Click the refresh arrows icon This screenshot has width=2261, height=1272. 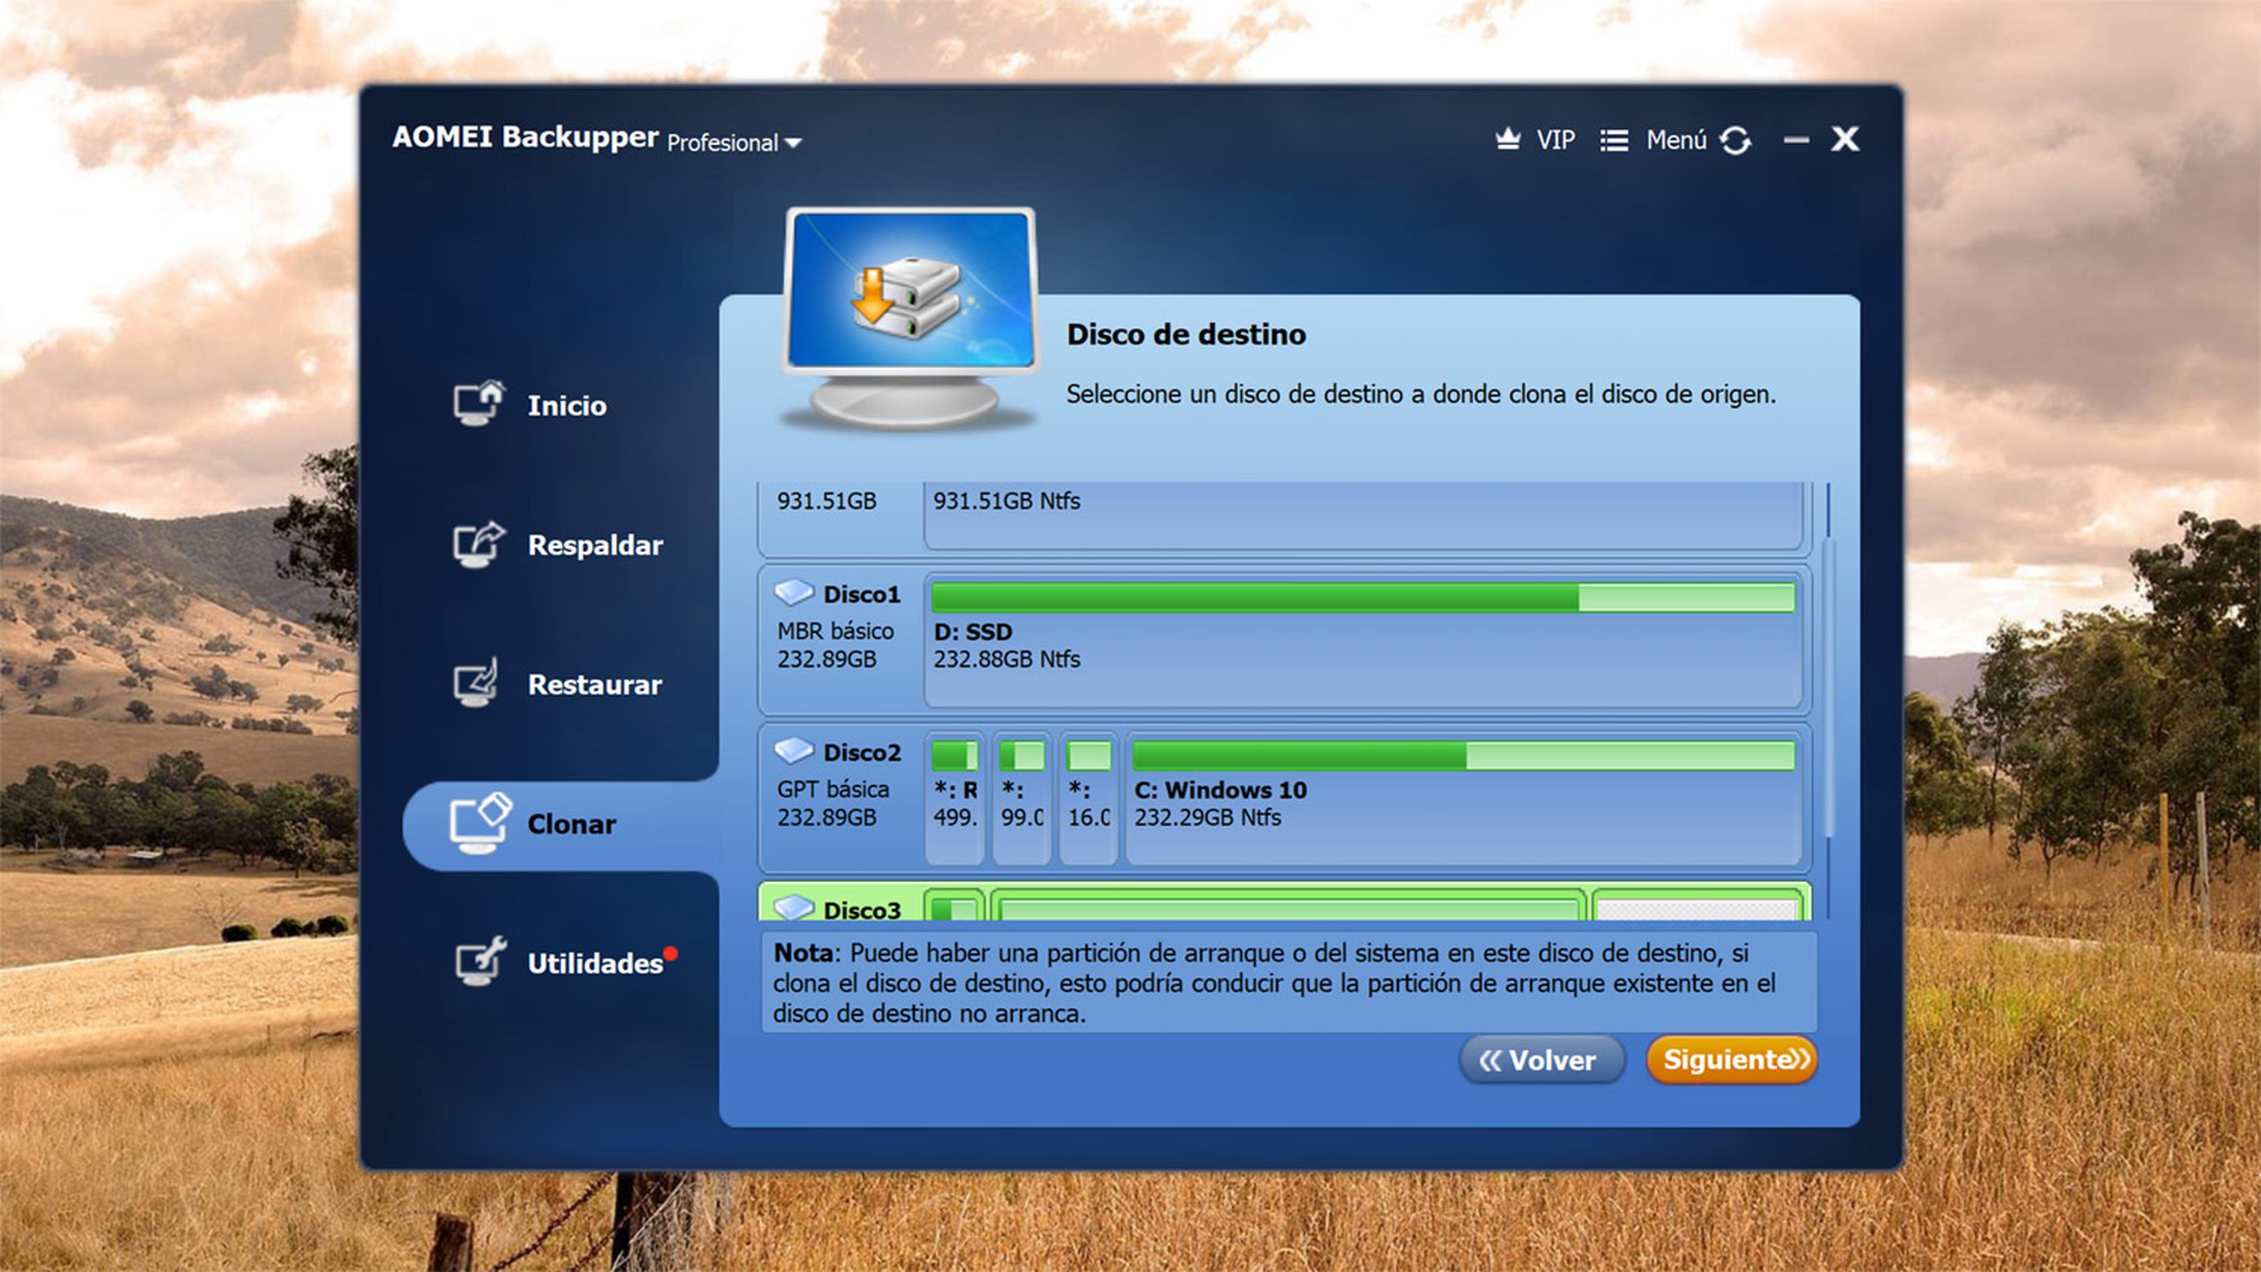click(x=1735, y=140)
